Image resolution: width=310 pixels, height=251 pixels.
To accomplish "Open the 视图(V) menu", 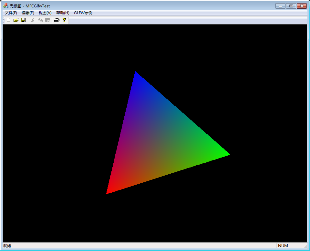I will [x=45, y=13].
